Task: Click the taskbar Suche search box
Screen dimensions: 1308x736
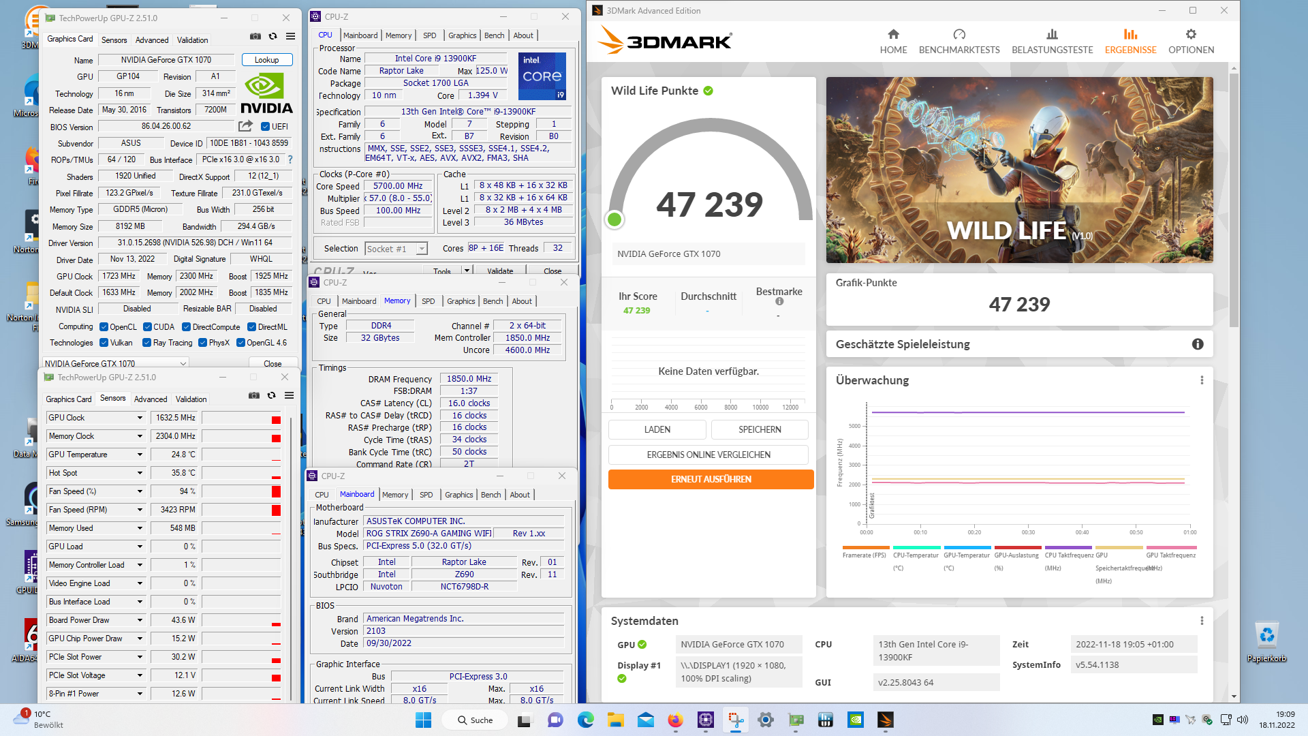Action: 475,720
